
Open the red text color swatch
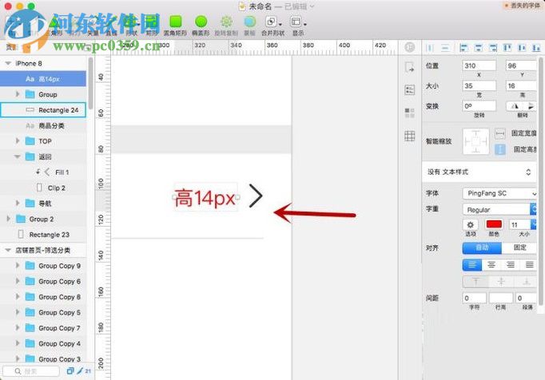click(x=494, y=224)
